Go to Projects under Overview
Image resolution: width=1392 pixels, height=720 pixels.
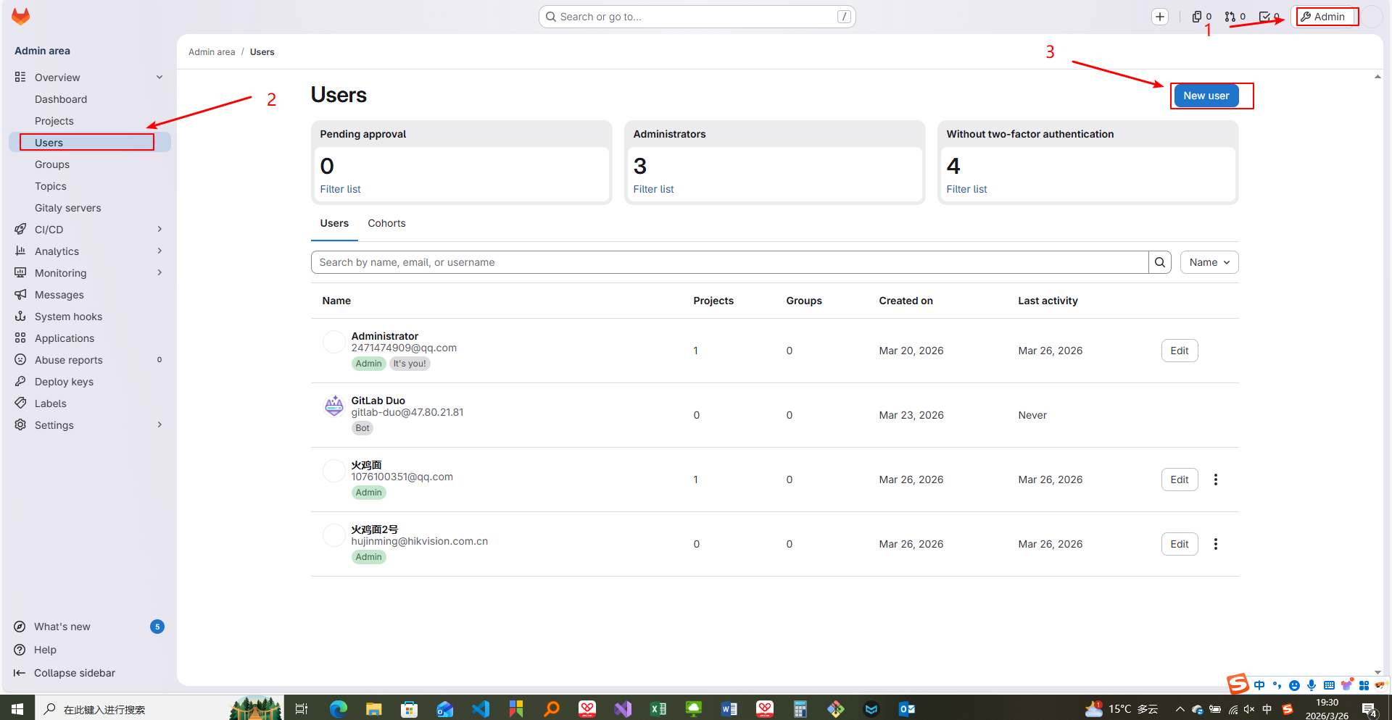(89, 121)
